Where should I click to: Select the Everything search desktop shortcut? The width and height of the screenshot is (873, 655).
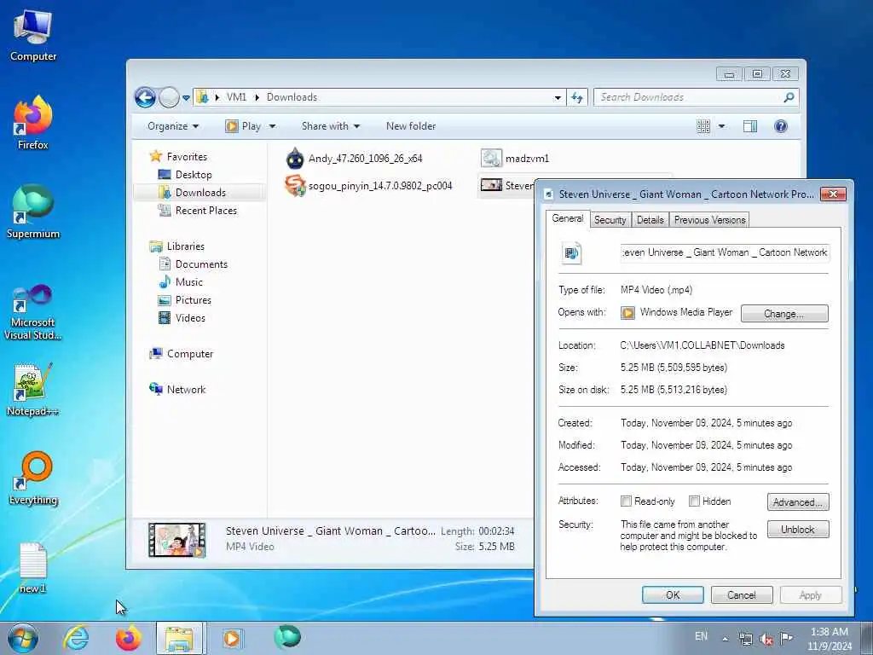[33, 478]
